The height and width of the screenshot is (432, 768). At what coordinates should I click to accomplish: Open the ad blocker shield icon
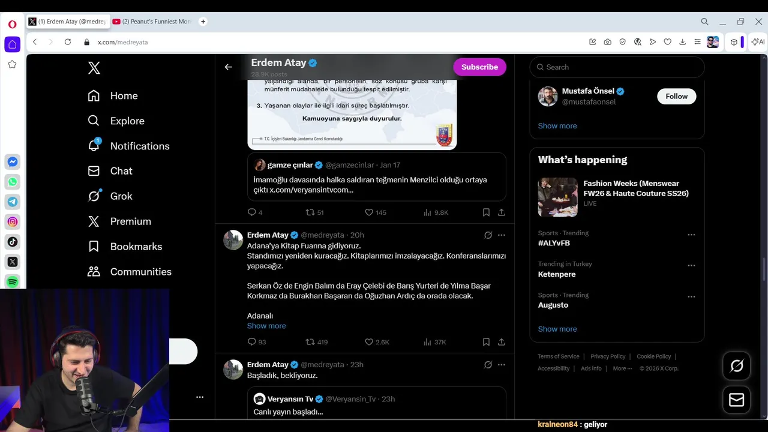click(x=623, y=42)
